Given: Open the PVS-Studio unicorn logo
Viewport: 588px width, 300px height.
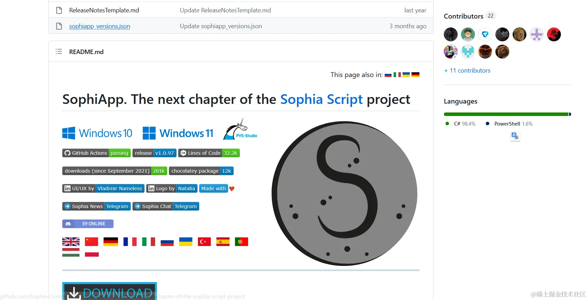Looking at the screenshot, I should 240,129.
